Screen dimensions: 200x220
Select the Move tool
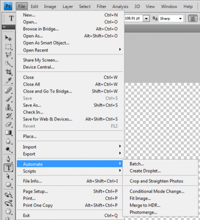8,38
